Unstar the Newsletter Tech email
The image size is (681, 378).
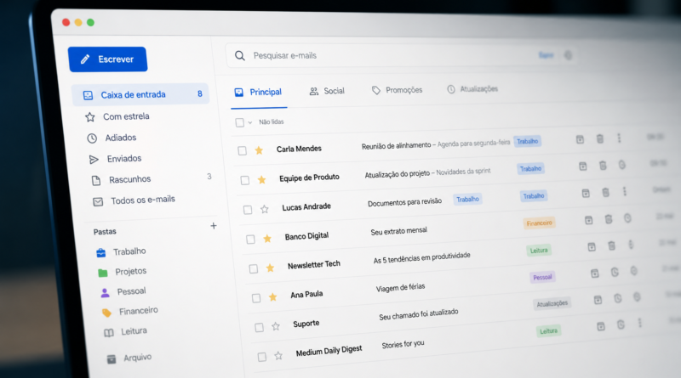point(270,268)
